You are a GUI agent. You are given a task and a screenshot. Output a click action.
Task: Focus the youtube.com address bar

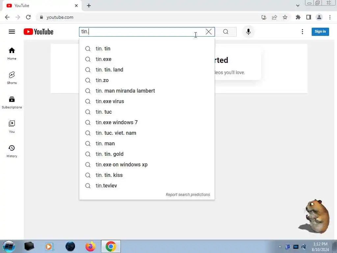coord(148,17)
